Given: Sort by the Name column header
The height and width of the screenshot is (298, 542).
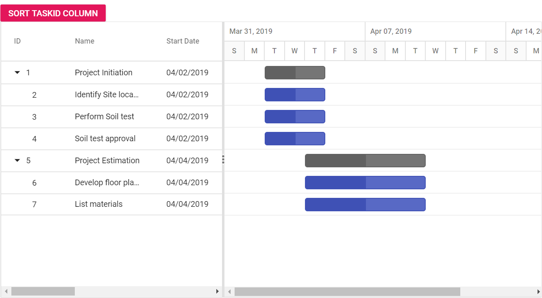Looking at the screenshot, I should (85, 41).
